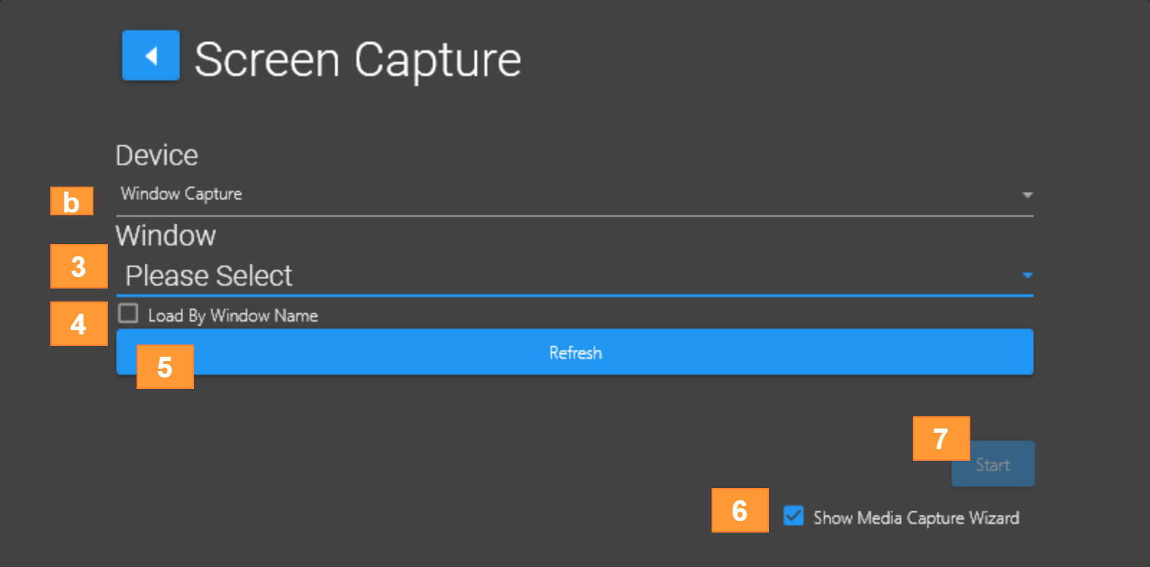Click the orange number 3 marker

pos(79,266)
